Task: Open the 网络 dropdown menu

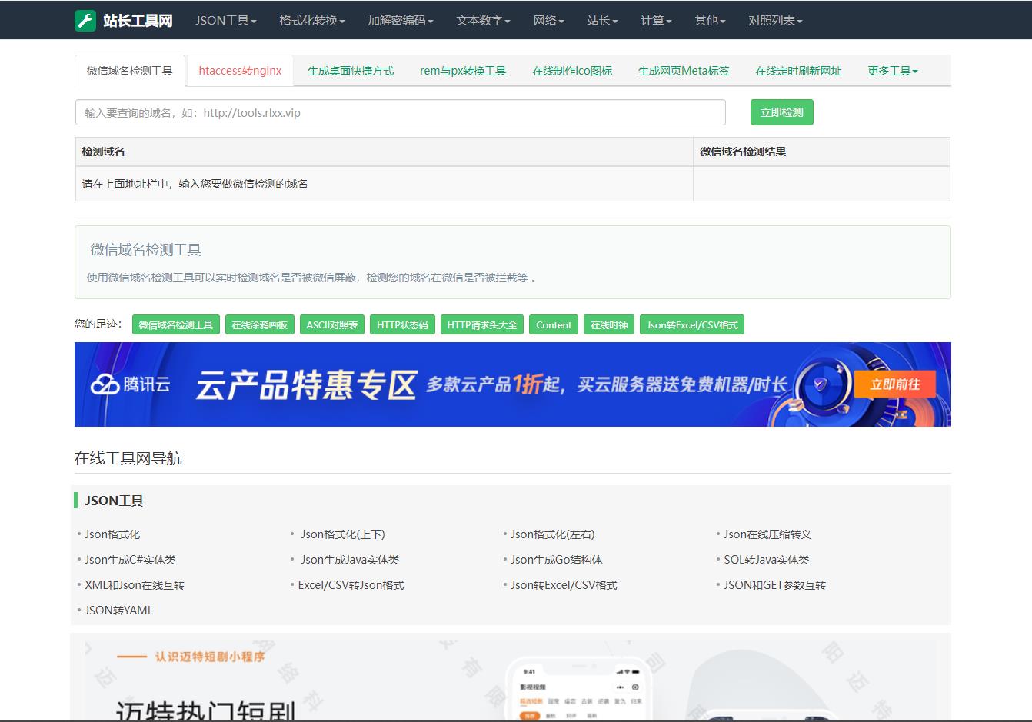Action: click(548, 21)
